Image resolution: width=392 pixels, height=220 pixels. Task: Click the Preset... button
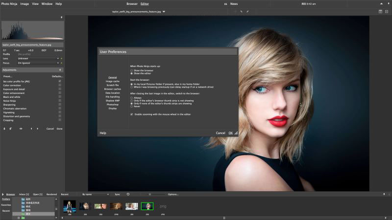(x=8, y=76)
